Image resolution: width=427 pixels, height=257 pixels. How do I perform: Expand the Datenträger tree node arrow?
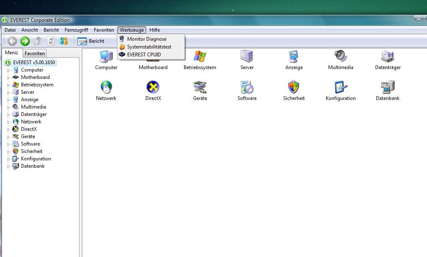pyautogui.click(x=9, y=114)
